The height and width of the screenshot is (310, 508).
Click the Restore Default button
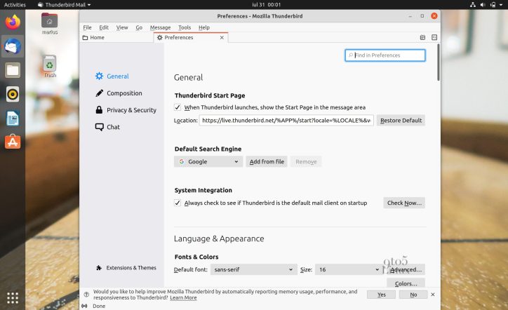(401, 120)
